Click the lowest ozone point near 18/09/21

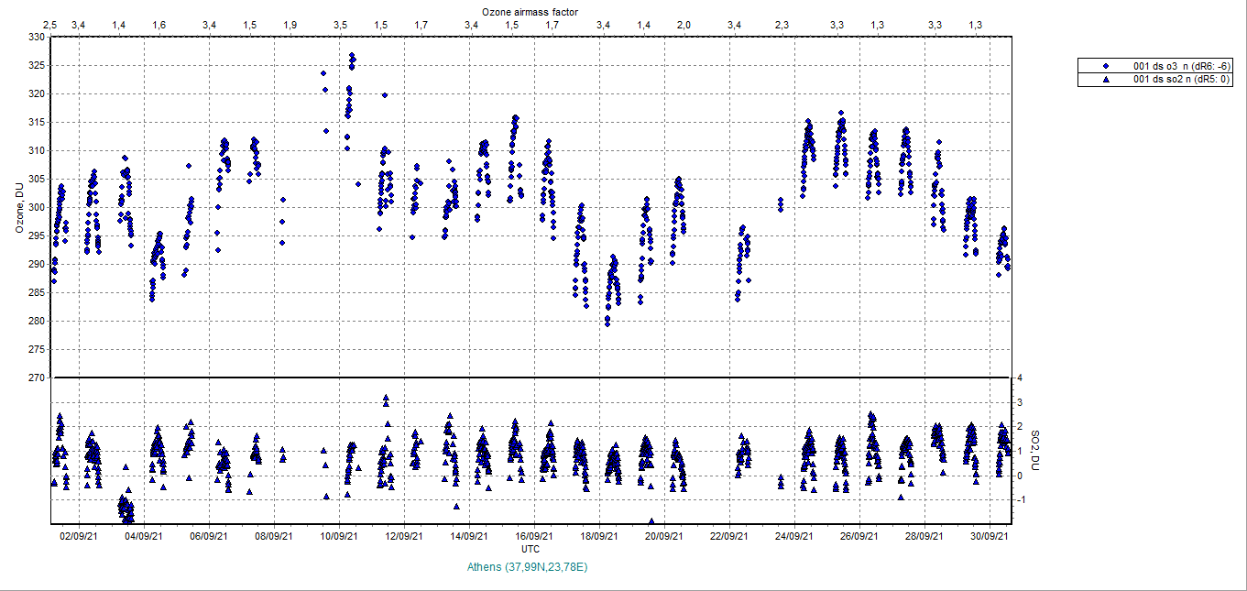[x=607, y=324]
